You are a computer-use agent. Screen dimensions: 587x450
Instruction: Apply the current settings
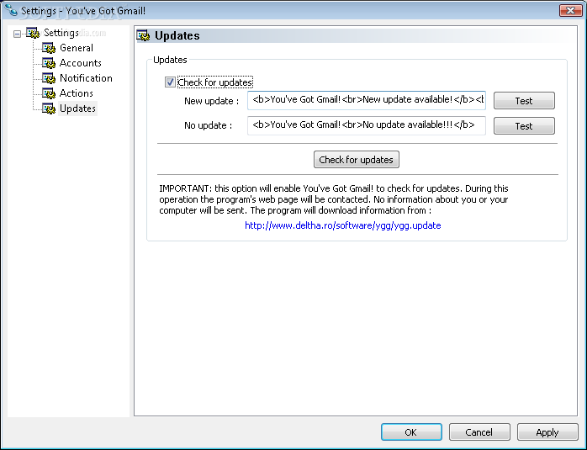(547, 432)
